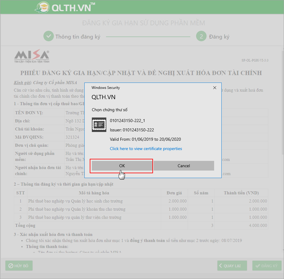Click section 3 Xác nhận xuất hóa đơn heading
This screenshot has width=284, height=279.
(53, 234)
